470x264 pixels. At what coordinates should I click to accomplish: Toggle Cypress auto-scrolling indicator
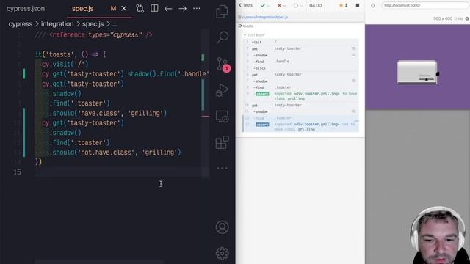click(x=343, y=5)
